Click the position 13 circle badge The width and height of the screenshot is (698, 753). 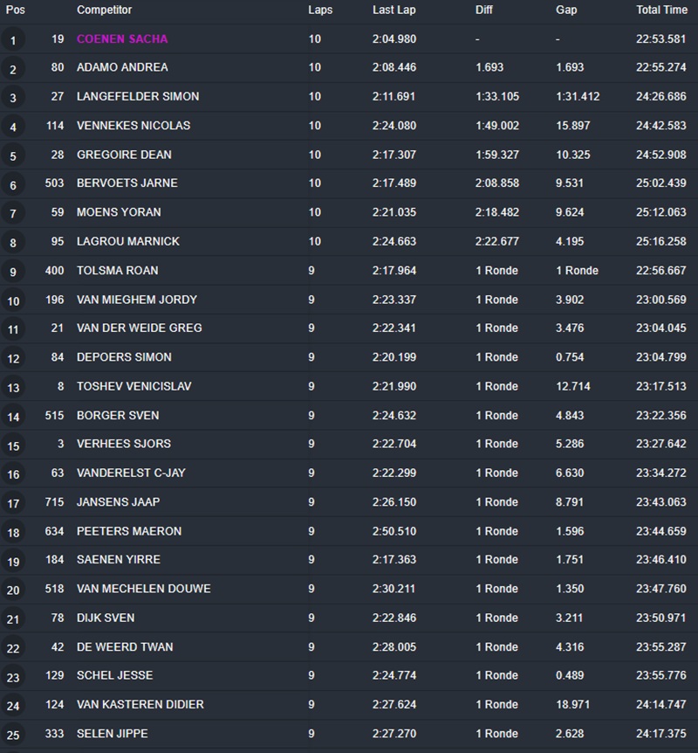[13, 388]
